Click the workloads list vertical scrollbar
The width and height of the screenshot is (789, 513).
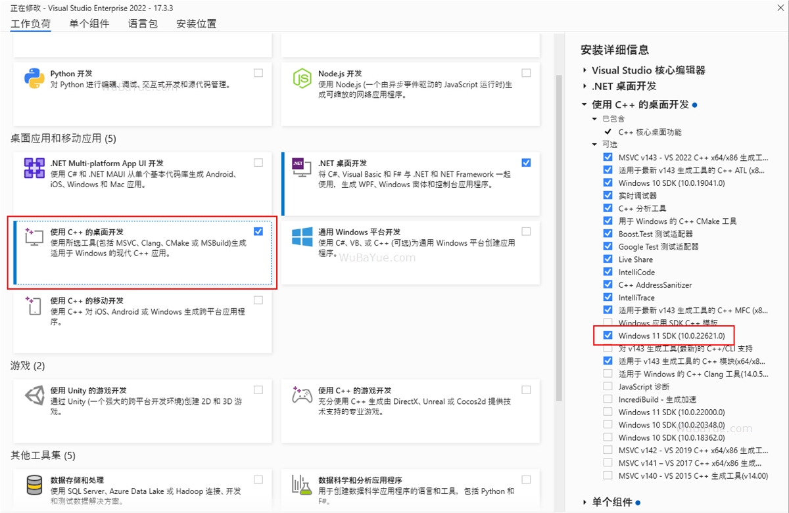[x=560, y=236]
